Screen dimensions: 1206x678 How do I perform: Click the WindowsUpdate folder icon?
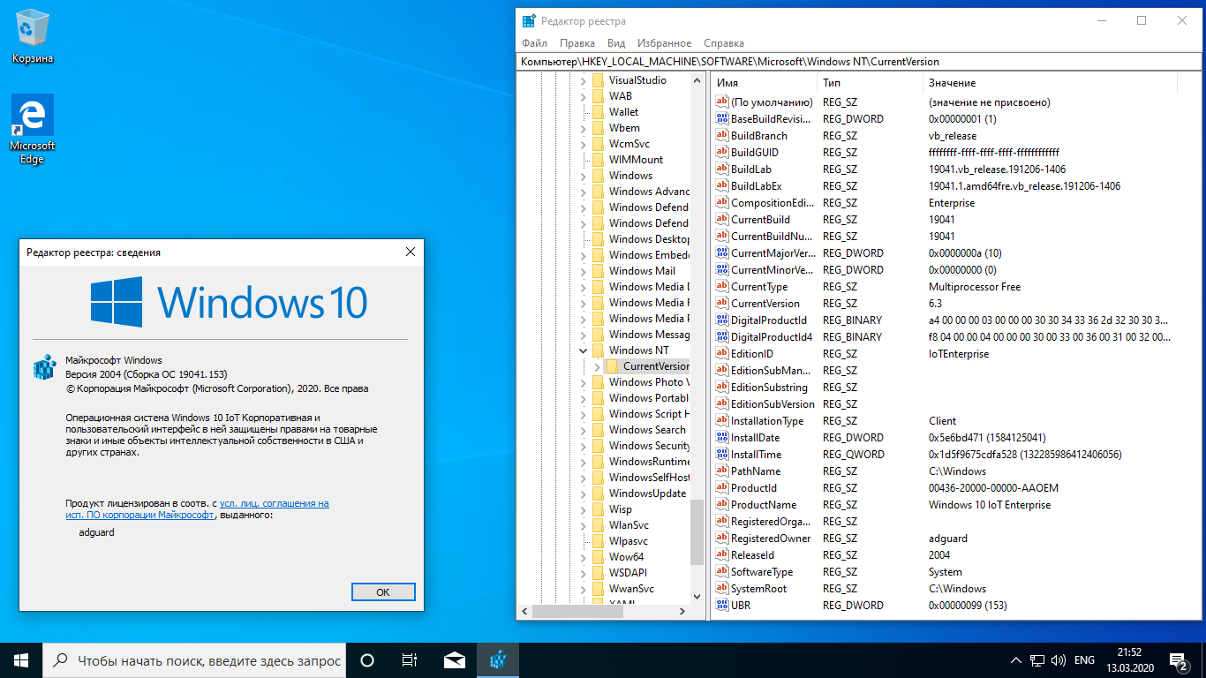coord(598,493)
